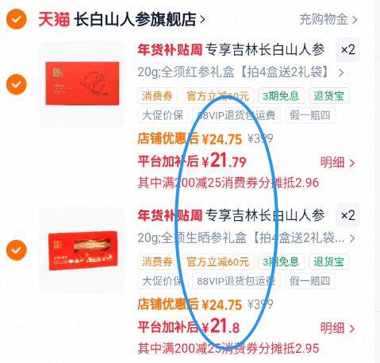Tap the second item's 退货宝 tag
The height and width of the screenshot is (363, 380).
point(328,261)
